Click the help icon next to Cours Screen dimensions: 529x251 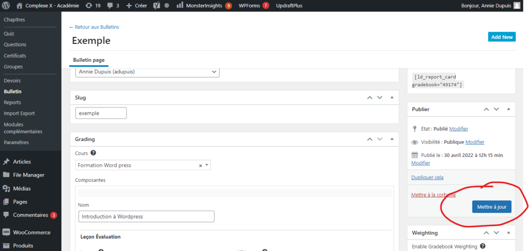pyautogui.click(x=94, y=153)
